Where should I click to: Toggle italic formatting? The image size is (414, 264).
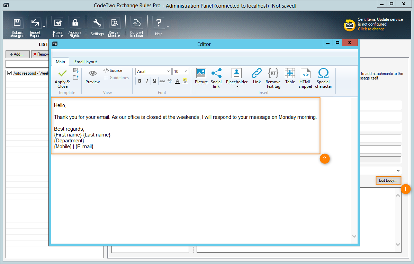pos(147,81)
